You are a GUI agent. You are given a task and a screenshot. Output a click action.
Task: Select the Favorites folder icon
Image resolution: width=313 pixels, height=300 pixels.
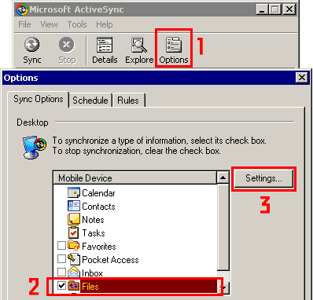point(74,246)
